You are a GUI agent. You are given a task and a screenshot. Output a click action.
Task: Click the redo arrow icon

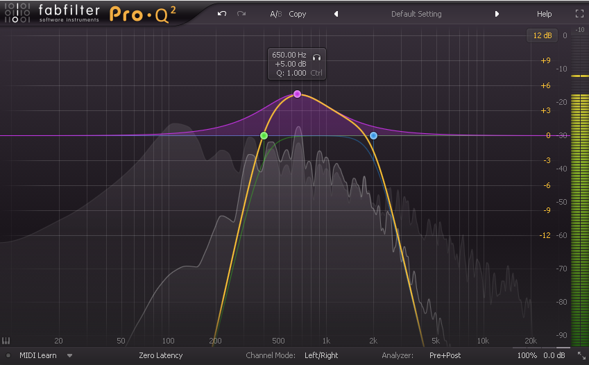click(241, 14)
